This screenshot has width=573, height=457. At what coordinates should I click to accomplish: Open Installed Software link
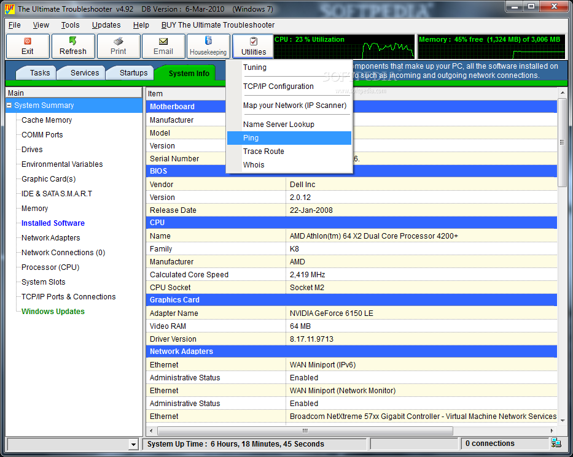pos(53,223)
